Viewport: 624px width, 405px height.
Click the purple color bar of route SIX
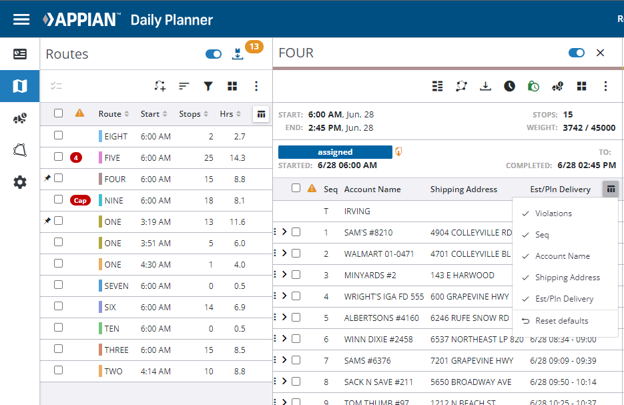(100, 307)
